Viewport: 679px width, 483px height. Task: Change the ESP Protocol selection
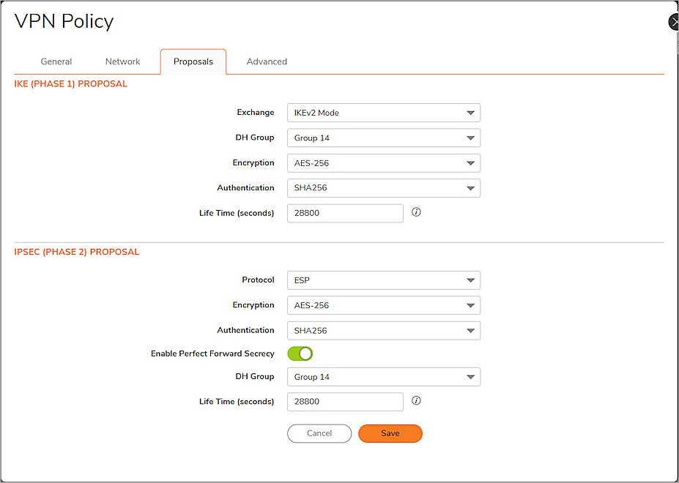(383, 280)
